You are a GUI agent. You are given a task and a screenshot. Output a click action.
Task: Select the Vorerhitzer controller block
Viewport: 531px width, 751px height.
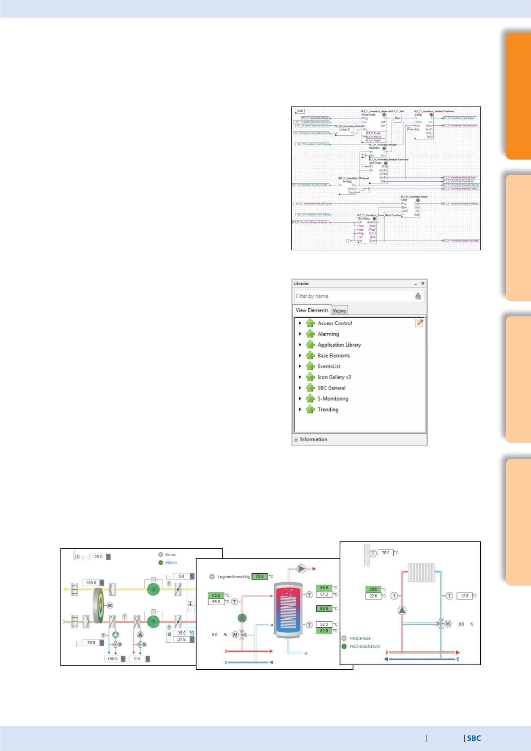tap(374, 128)
